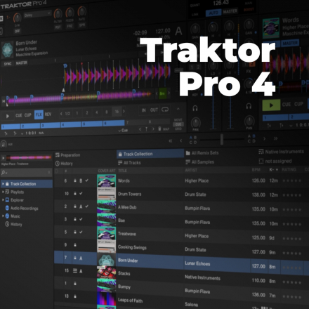This screenshot has height=309, width=309.
Task: Show larger loop sizes with right arrow
Action: [x=124, y=112]
